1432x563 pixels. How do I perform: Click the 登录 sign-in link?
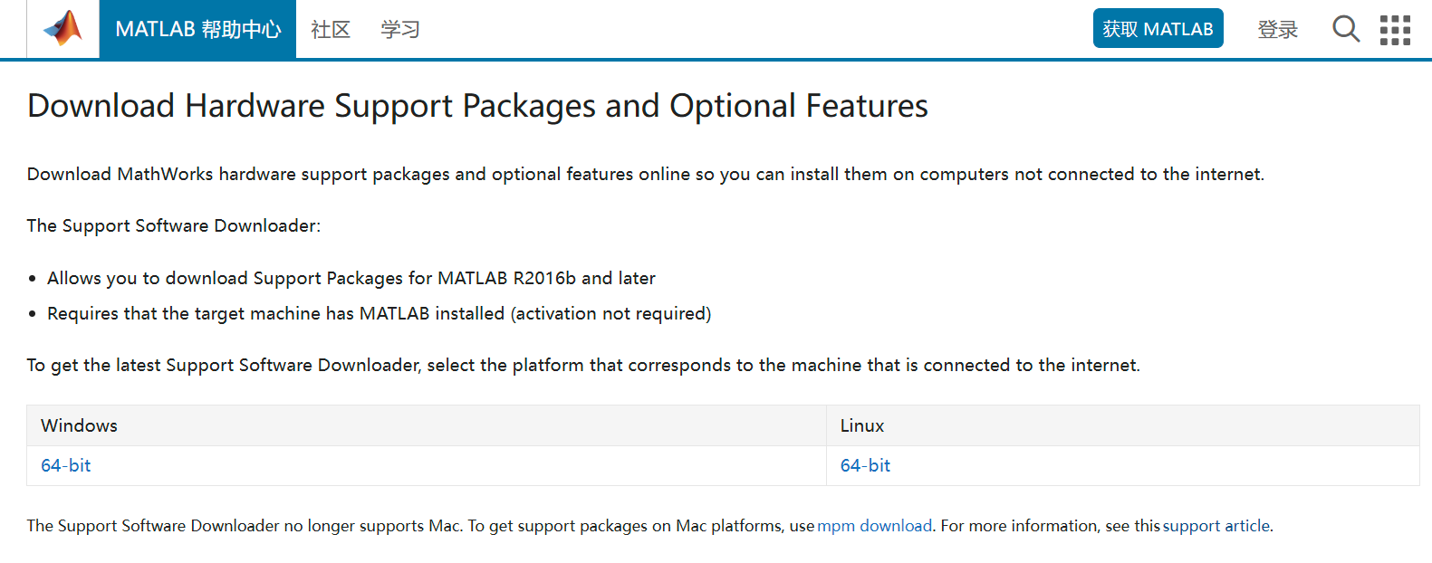1277,30
